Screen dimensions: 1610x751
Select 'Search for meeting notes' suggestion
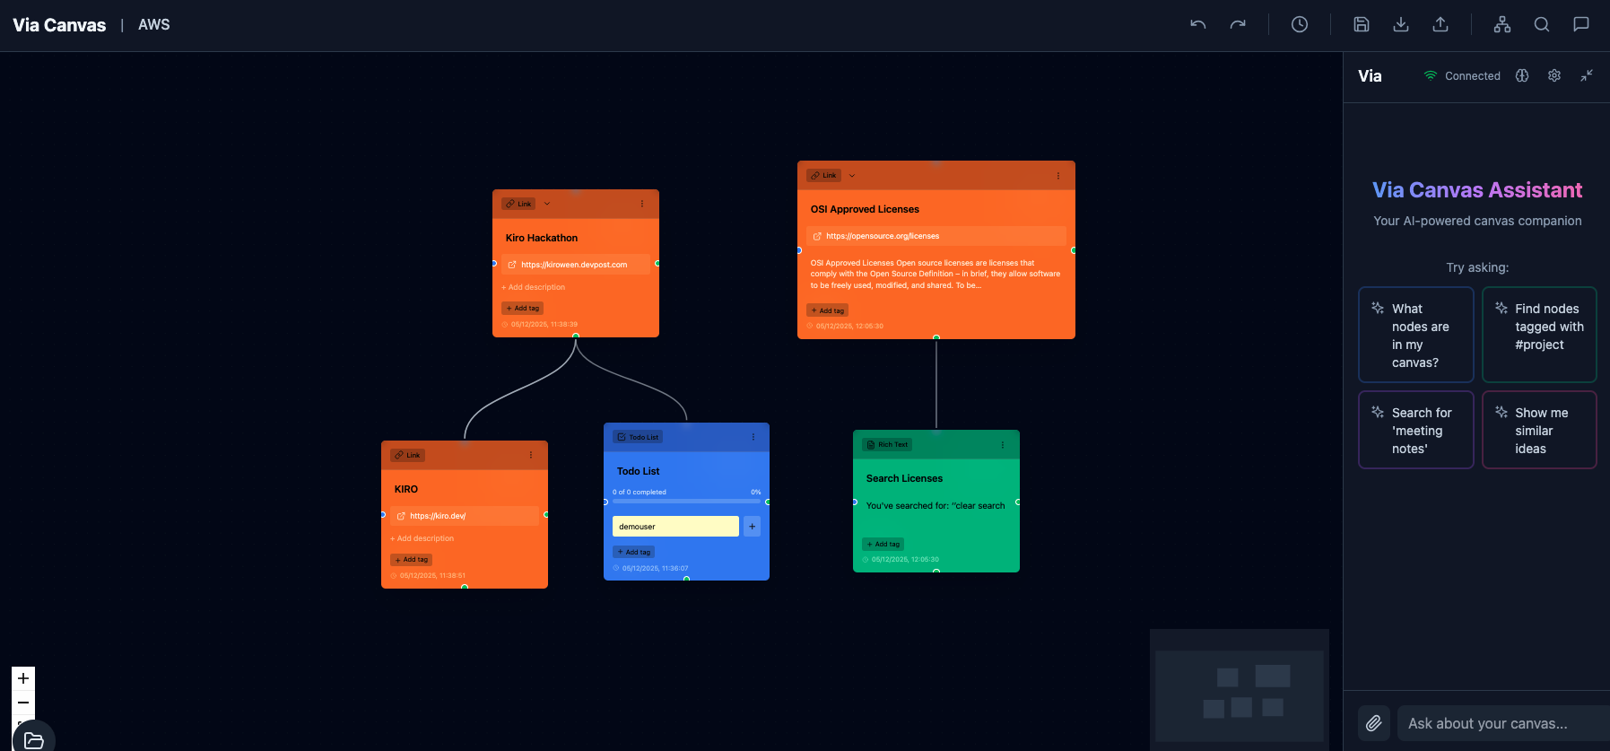(x=1416, y=430)
